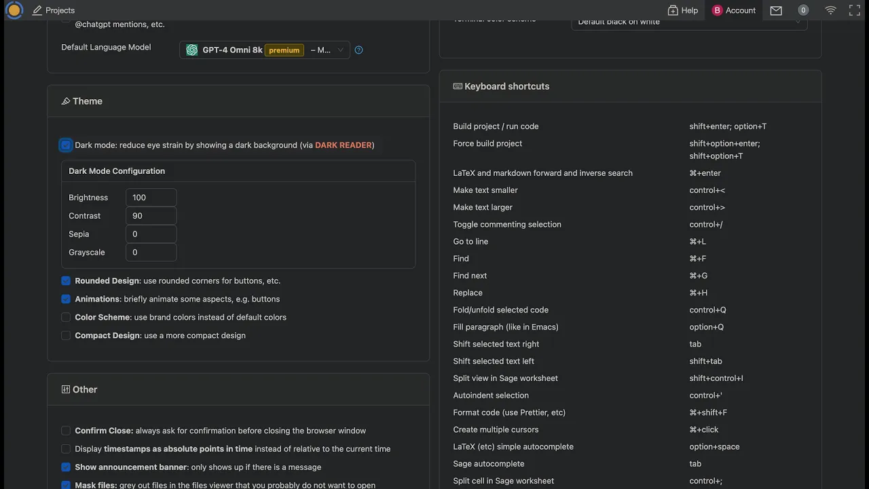Click the B avatar next to Account
869x489 pixels.
pos(717,10)
